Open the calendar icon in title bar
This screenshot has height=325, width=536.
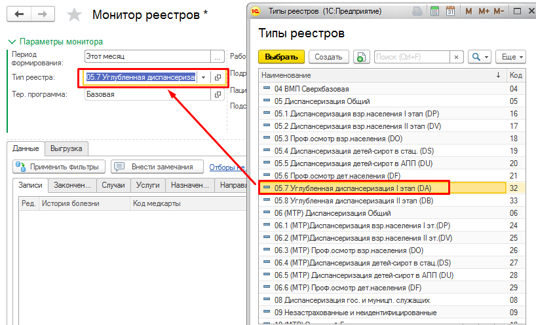point(450,11)
